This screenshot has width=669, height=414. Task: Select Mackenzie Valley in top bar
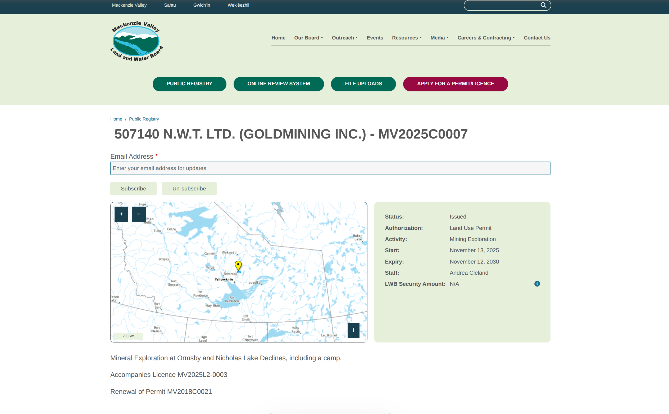click(129, 5)
